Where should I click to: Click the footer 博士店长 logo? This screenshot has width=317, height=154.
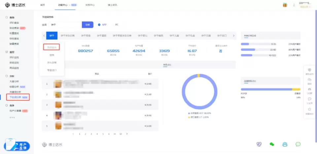click(52, 144)
